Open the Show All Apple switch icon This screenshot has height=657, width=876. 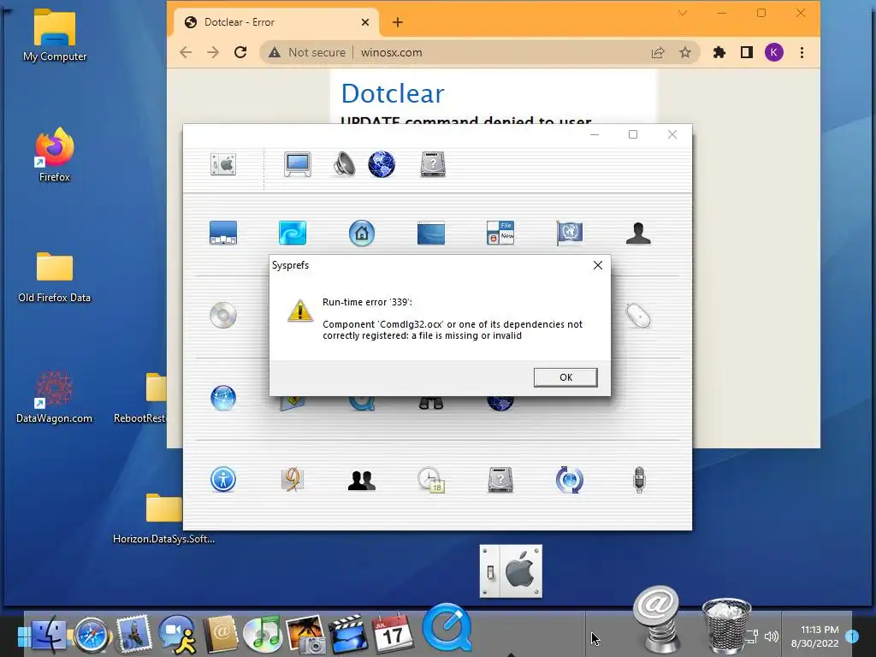[x=223, y=164]
